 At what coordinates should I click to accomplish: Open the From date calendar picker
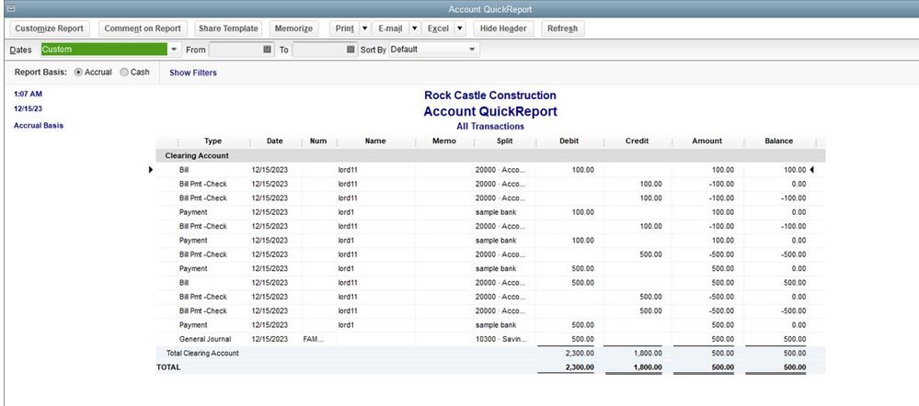click(x=268, y=50)
